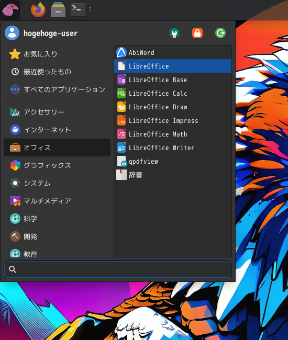Log out using the green arrow icon

220,33
